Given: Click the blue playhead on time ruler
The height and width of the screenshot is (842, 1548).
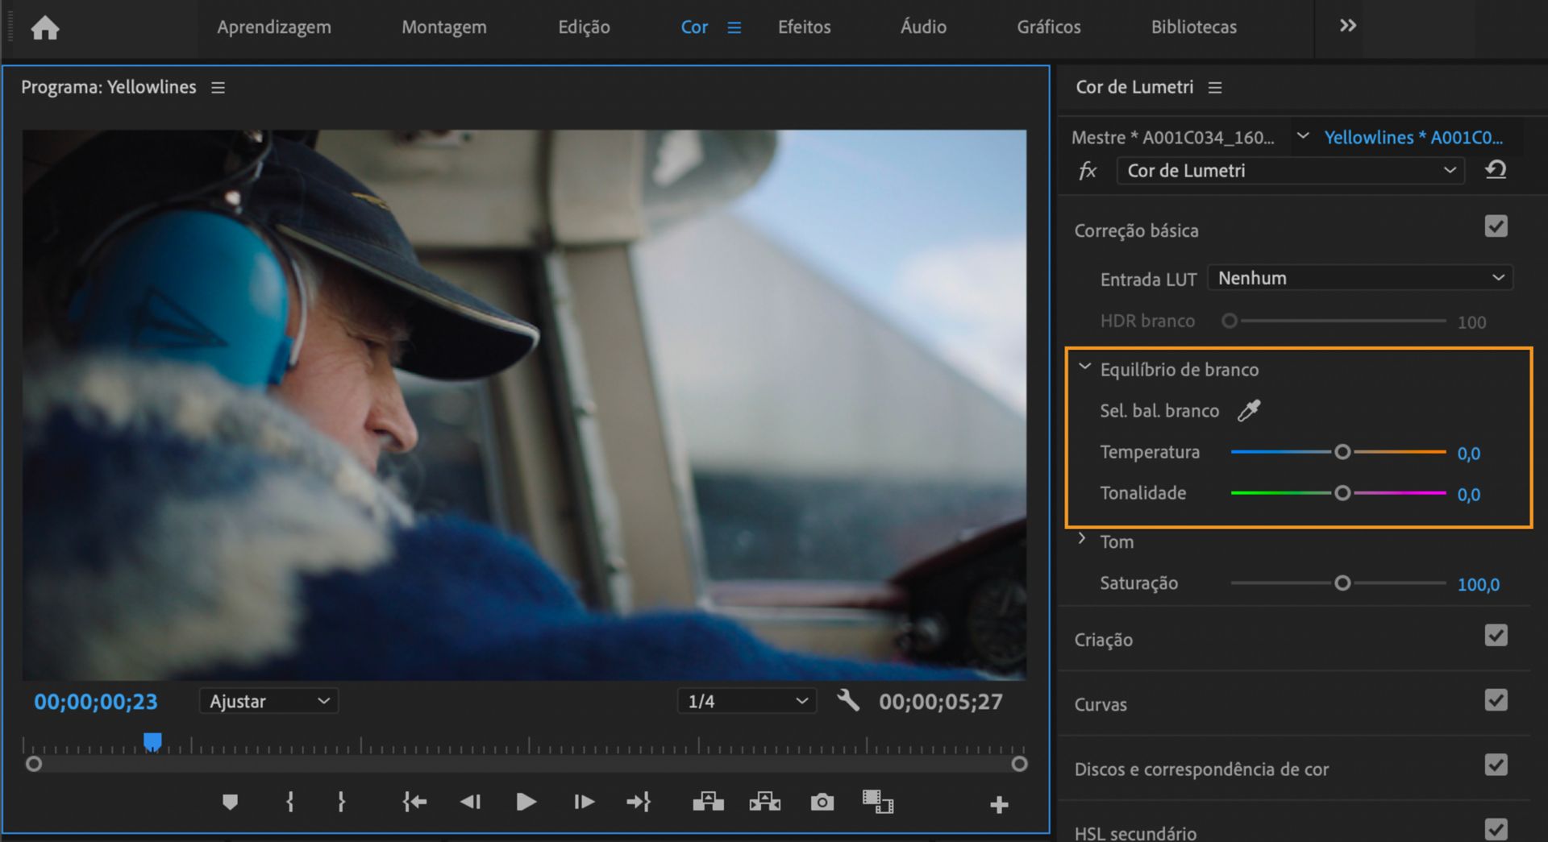Looking at the screenshot, I should point(152,740).
